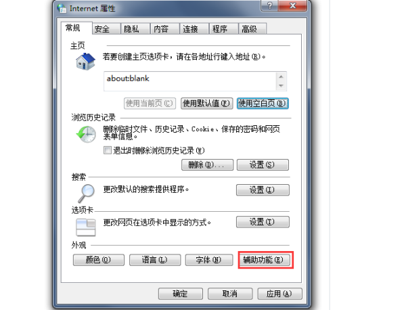Screen dimensions: 406x310
Task: Open 颜色 appearance settings
Action: click(98, 260)
